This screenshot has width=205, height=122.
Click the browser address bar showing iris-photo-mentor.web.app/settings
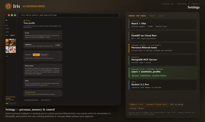click(x=69, y=15)
